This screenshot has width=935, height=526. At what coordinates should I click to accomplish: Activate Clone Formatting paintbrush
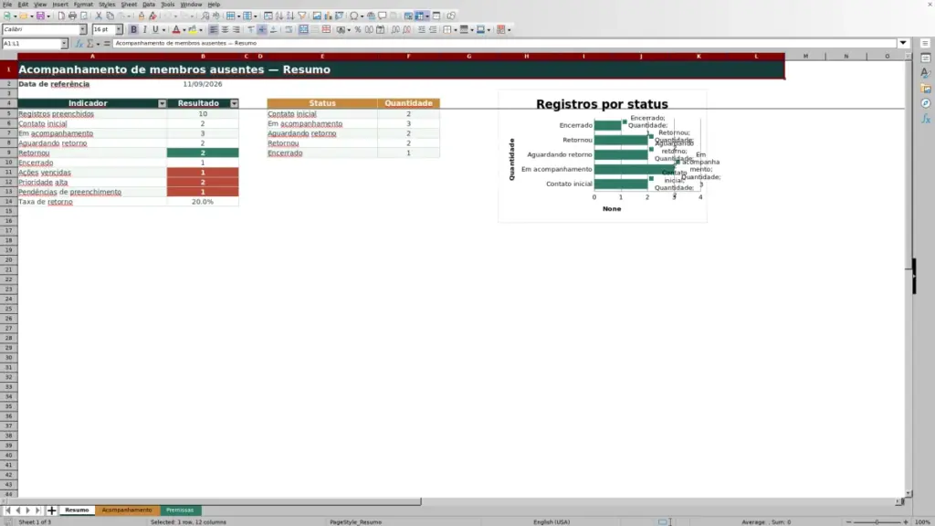(x=142, y=16)
